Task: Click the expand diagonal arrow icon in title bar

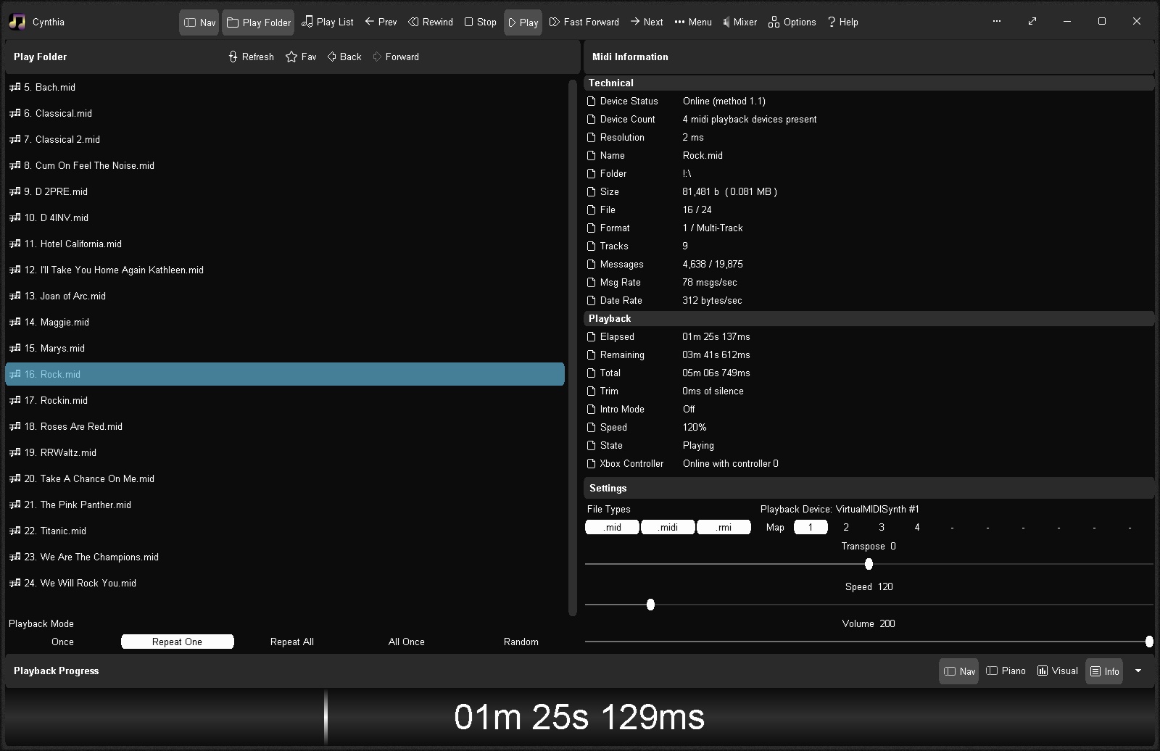Action: click(1032, 21)
